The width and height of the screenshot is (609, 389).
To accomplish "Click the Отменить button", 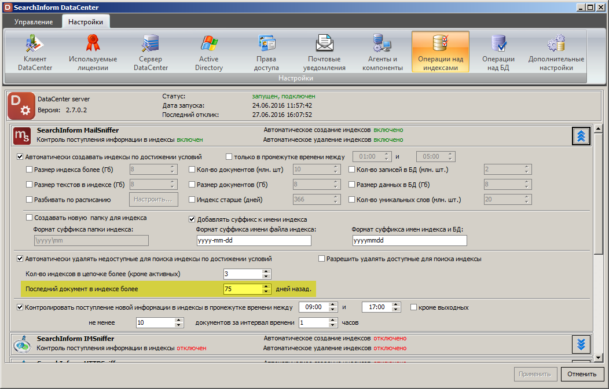I will click(582, 375).
